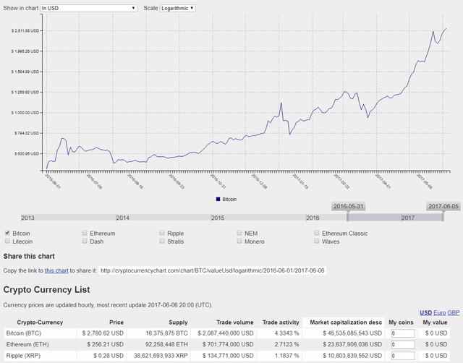Screen dimensions: 463x363
Task: Click the '$ 2,780.62 USD' price cell
Action: (101, 333)
